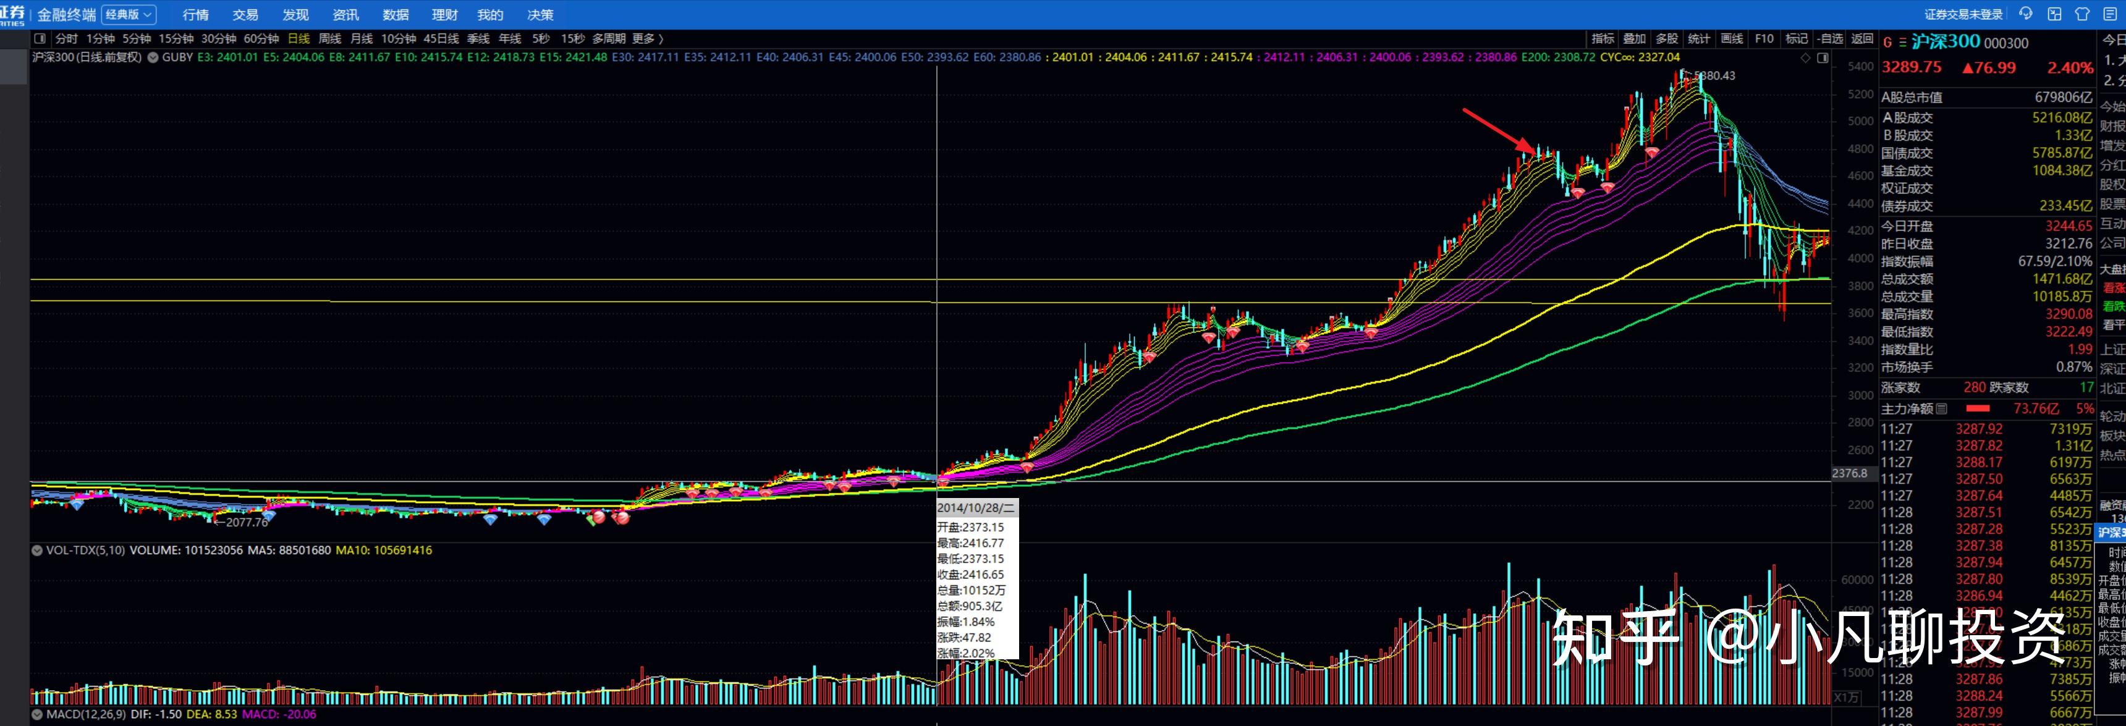2126x726 pixels.
Task: Expand 更多 period options
Action: click(x=647, y=39)
